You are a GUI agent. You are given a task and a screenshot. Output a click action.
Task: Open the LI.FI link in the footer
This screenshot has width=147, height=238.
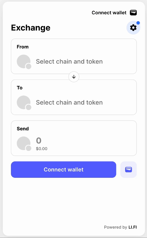click(x=133, y=227)
